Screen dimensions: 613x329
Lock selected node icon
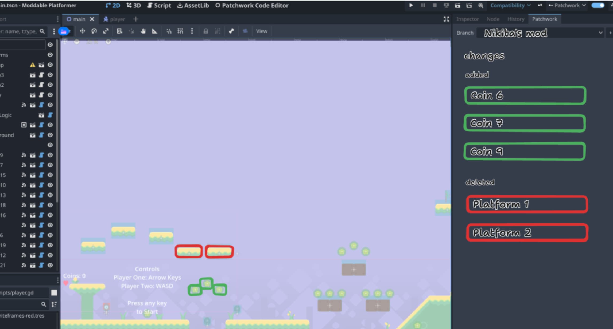click(x=205, y=31)
